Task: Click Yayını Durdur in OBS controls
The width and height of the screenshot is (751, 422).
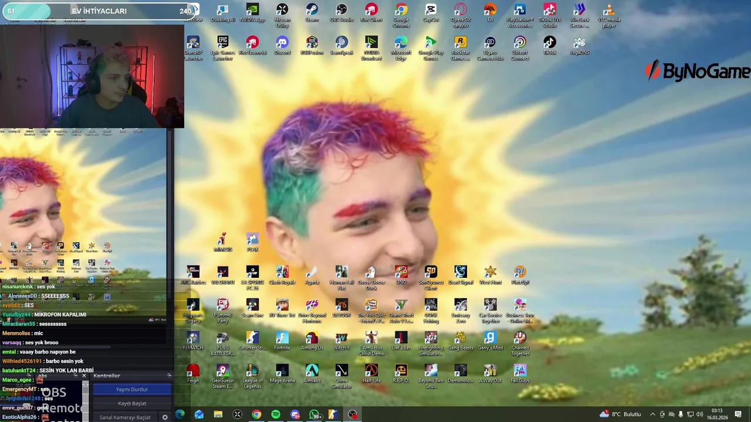Action: 131,389
